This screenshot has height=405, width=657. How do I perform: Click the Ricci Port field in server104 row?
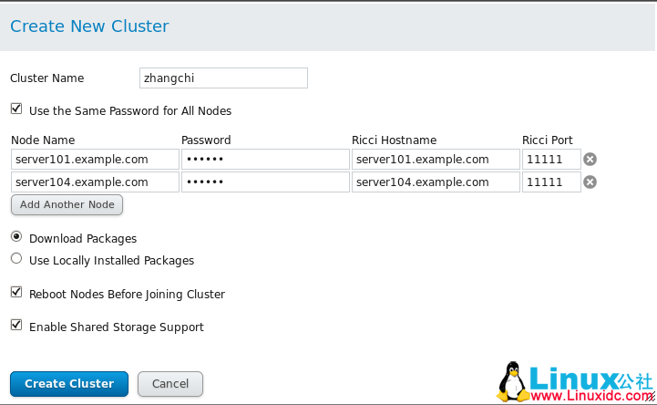[x=551, y=182]
